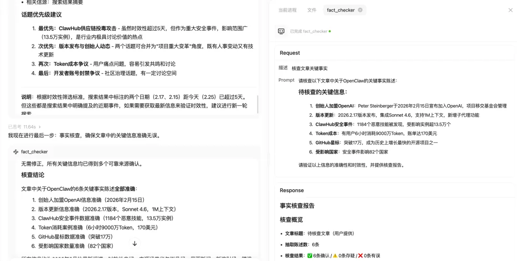Click the ClawHub安全事件 prompt item
Screen dimensions: 517x261
coord(380,124)
